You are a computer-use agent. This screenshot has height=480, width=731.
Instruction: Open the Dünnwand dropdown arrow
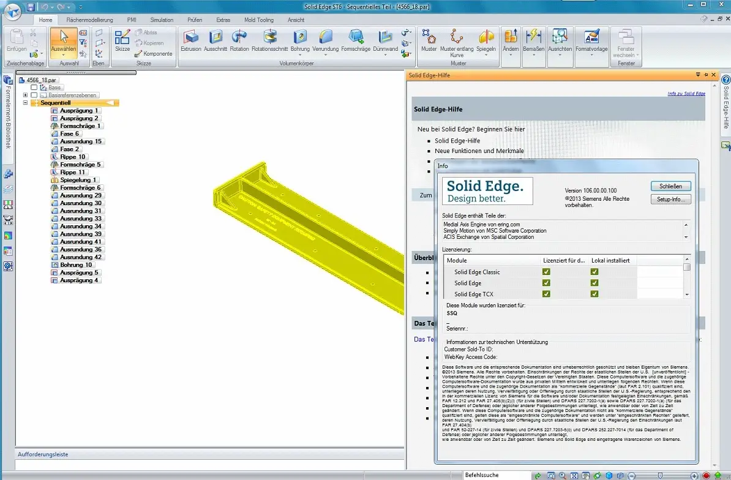pos(385,55)
